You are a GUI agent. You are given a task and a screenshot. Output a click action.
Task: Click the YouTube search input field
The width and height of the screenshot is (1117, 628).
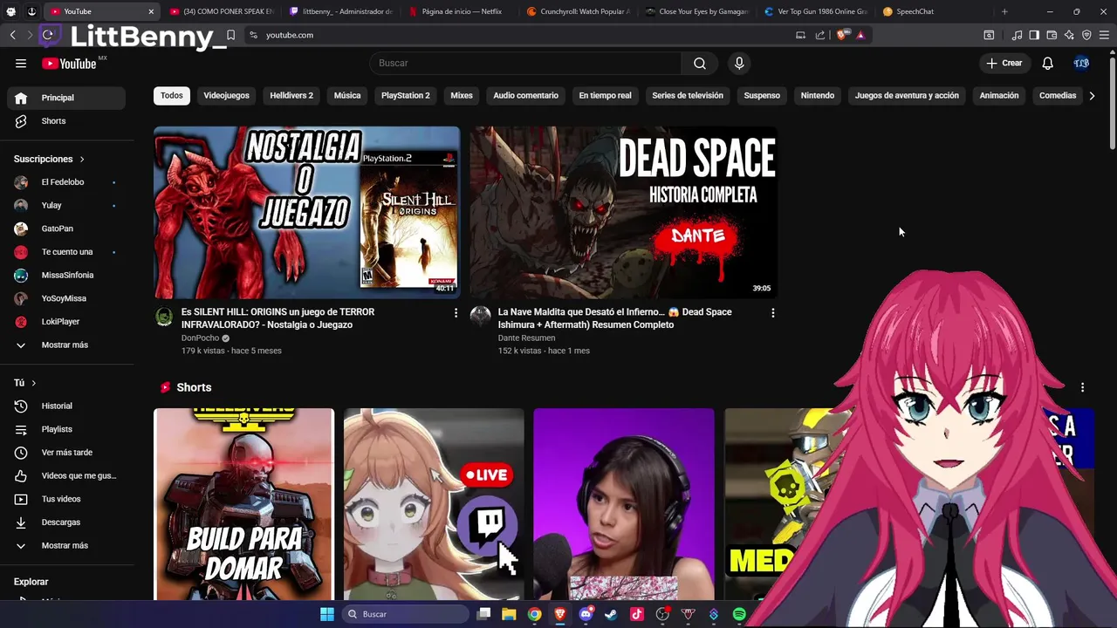(x=525, y=63)
